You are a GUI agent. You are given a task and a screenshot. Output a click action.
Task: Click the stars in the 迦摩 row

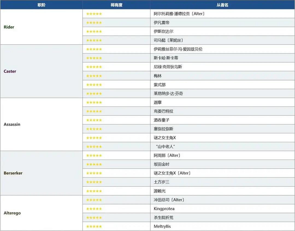[x=94, y=103]
